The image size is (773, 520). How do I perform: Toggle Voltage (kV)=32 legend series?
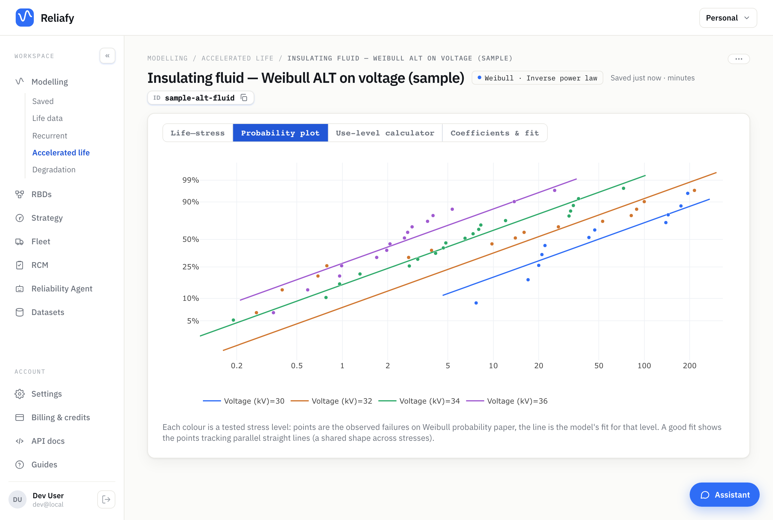click(x=331, y=401)
